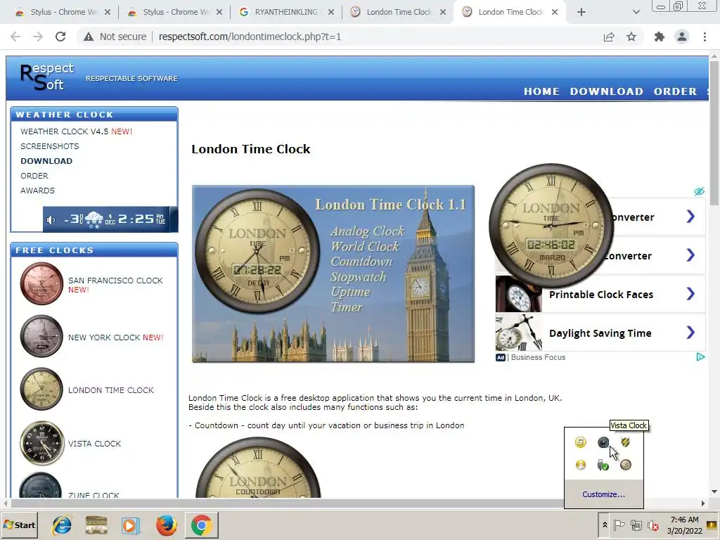Click DOWNLOAD in top navigation bar
This screenshot has width=720, height=540.
pyautogui.click(x=606, y=91)
